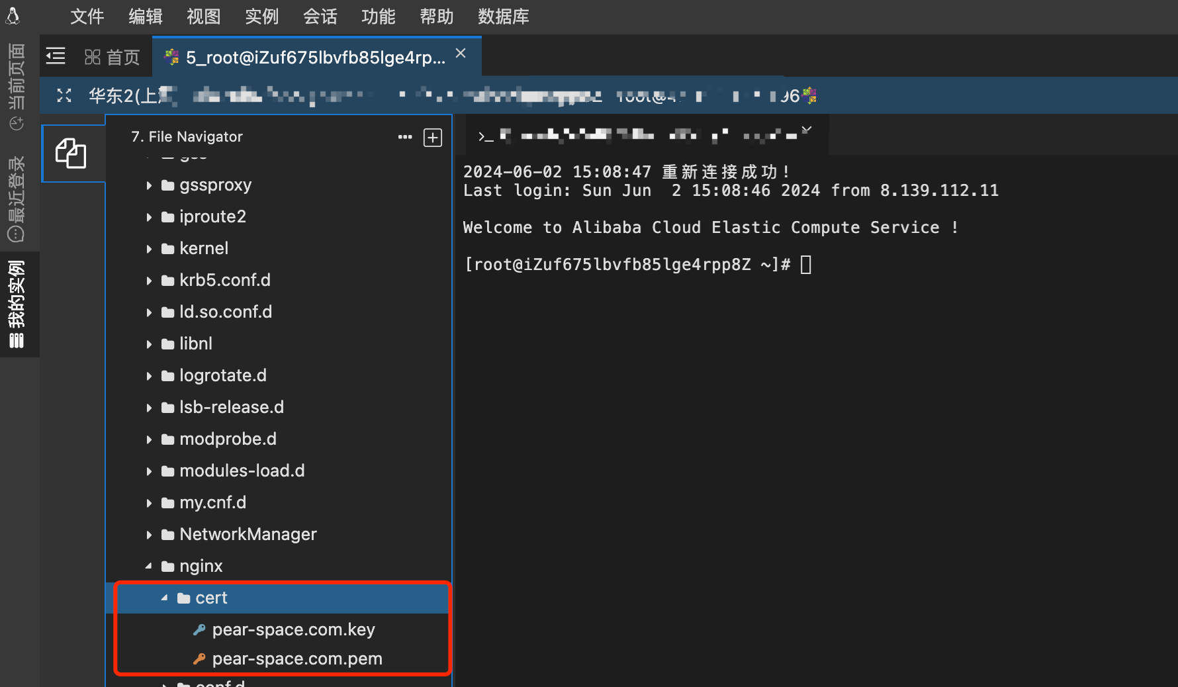Collapse the nginx folder arrow

149,566
